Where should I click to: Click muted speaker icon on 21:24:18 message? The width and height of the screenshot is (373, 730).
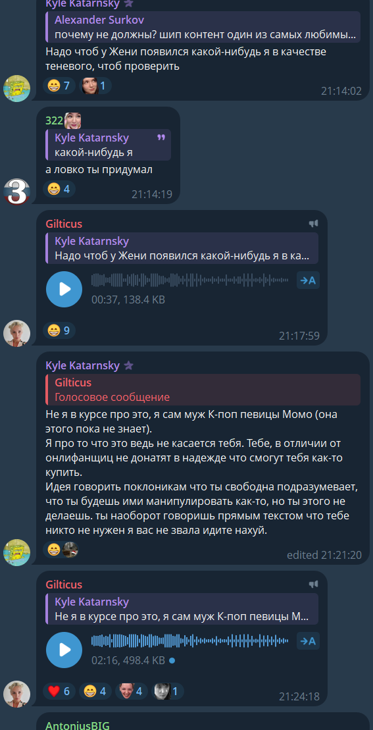tap(314, 585)
